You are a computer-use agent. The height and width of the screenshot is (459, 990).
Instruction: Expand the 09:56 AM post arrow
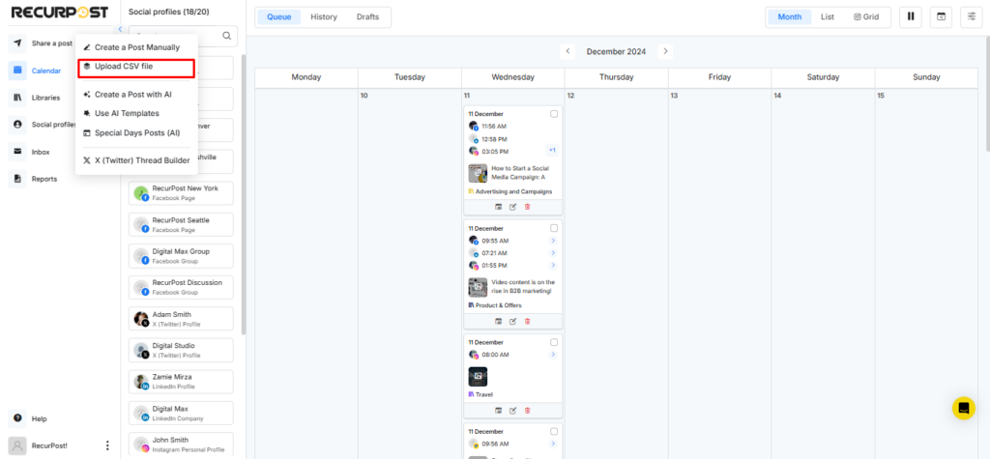coord(553,444)
